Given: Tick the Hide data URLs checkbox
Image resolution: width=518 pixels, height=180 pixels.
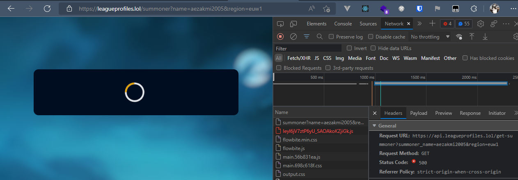Looking at the screenshot, I should point(373,48).
